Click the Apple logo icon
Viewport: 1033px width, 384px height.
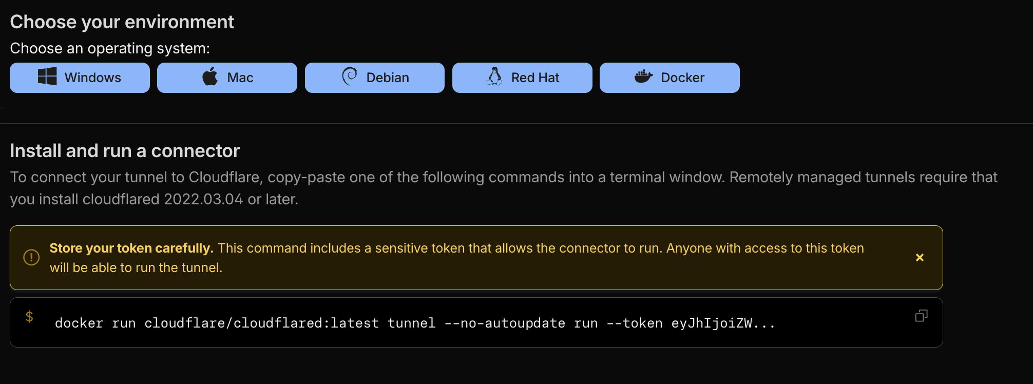[210, 77]
